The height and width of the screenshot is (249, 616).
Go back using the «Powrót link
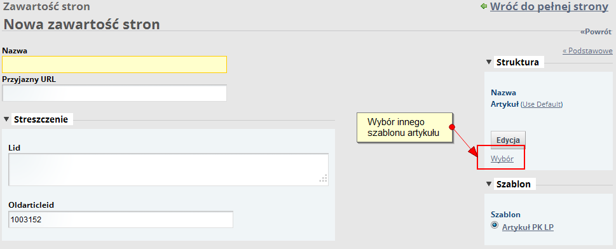(596, 32)
